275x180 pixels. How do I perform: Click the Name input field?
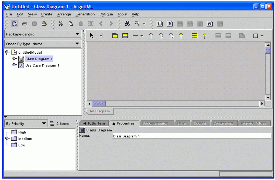click(x=192, y=136)
